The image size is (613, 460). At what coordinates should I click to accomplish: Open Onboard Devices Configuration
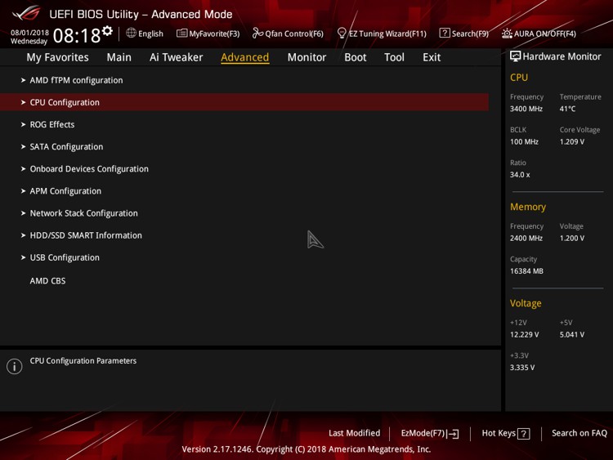click(89, 168)
